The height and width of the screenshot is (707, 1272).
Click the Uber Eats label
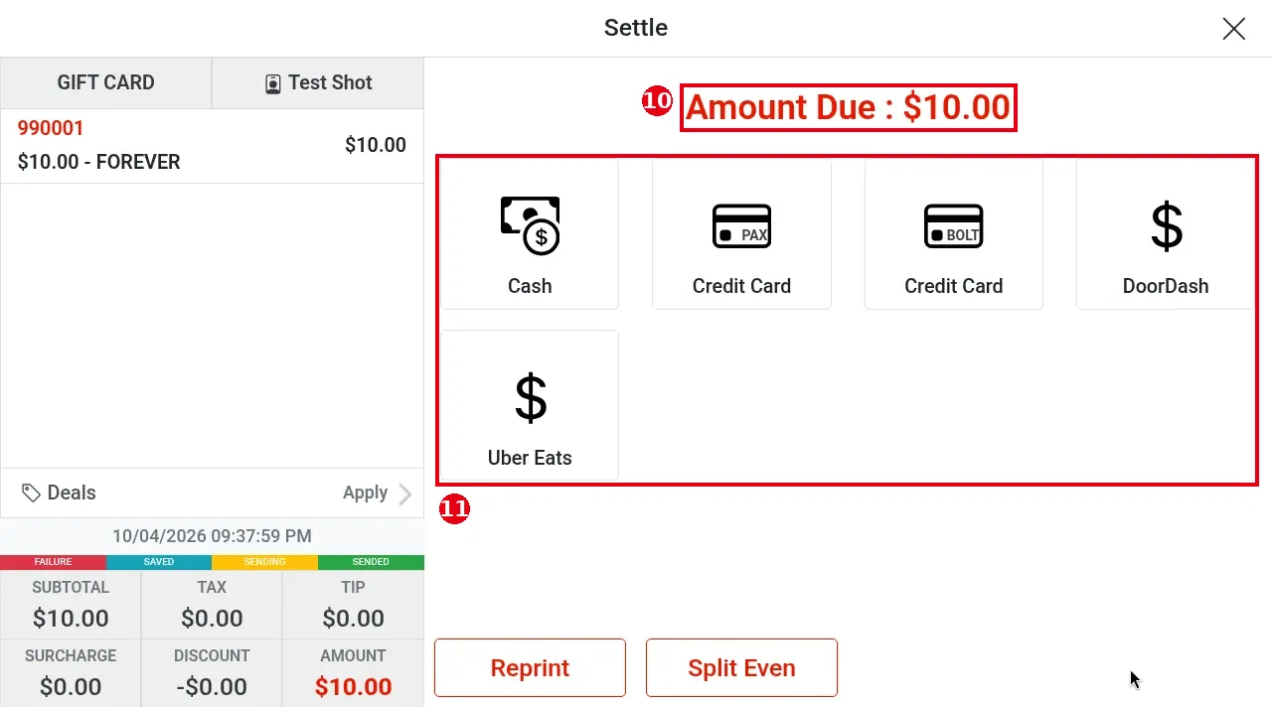pos(530,458)
